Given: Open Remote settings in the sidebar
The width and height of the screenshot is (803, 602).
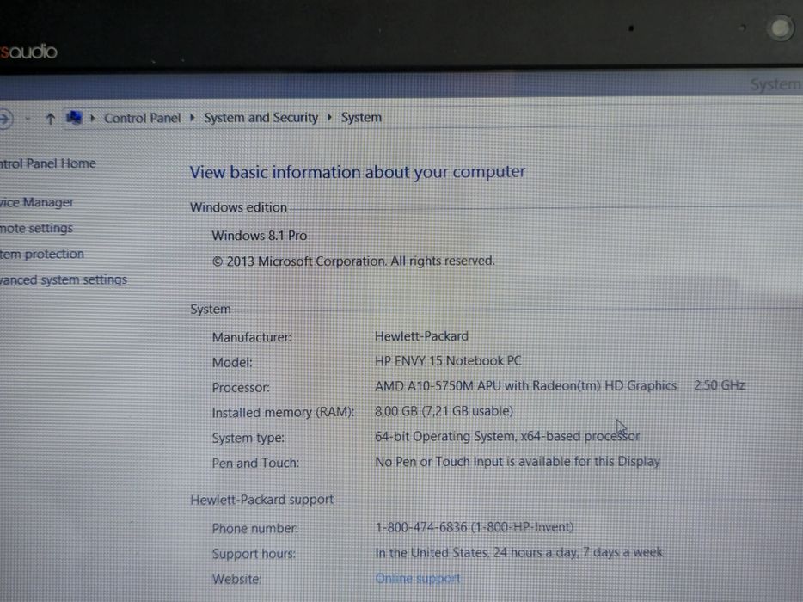Looking at the screenshot, I should 36,228.
